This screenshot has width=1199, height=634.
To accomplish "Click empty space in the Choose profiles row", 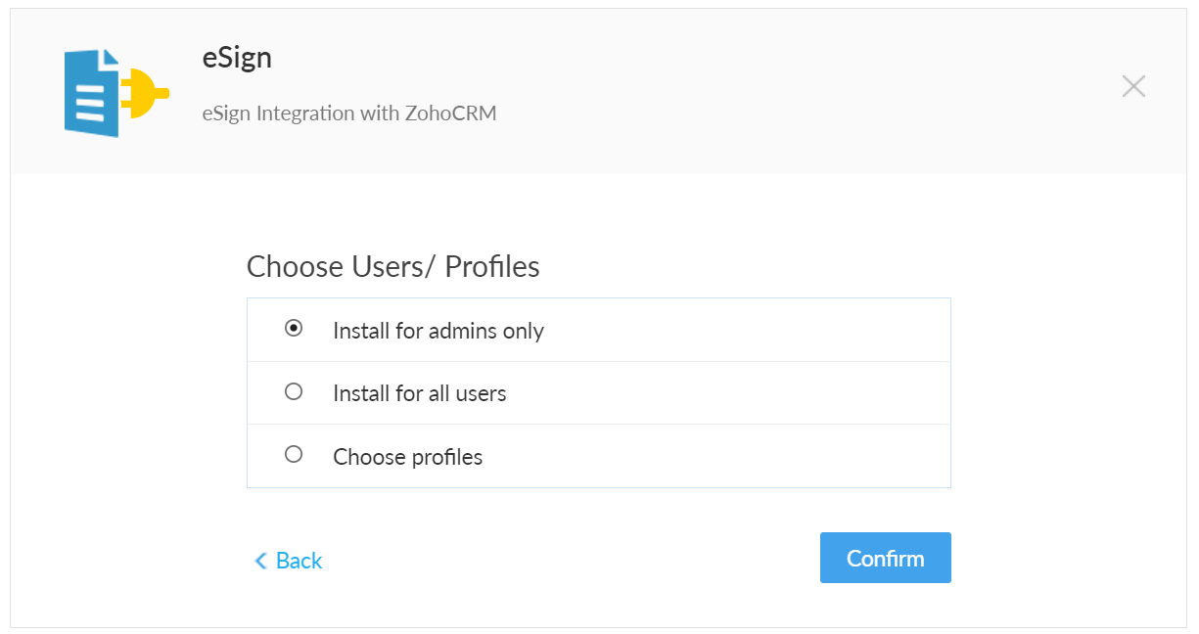I will pos(744,457).
